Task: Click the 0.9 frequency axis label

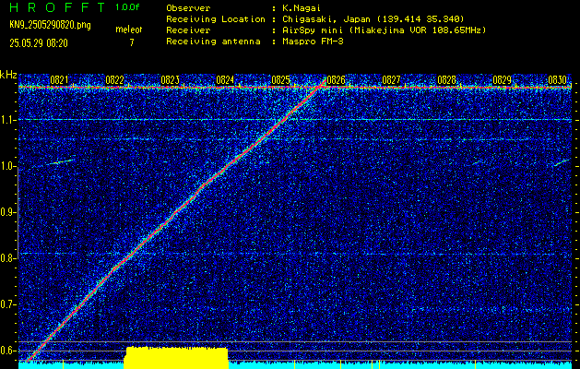Action: pos(7,212)
